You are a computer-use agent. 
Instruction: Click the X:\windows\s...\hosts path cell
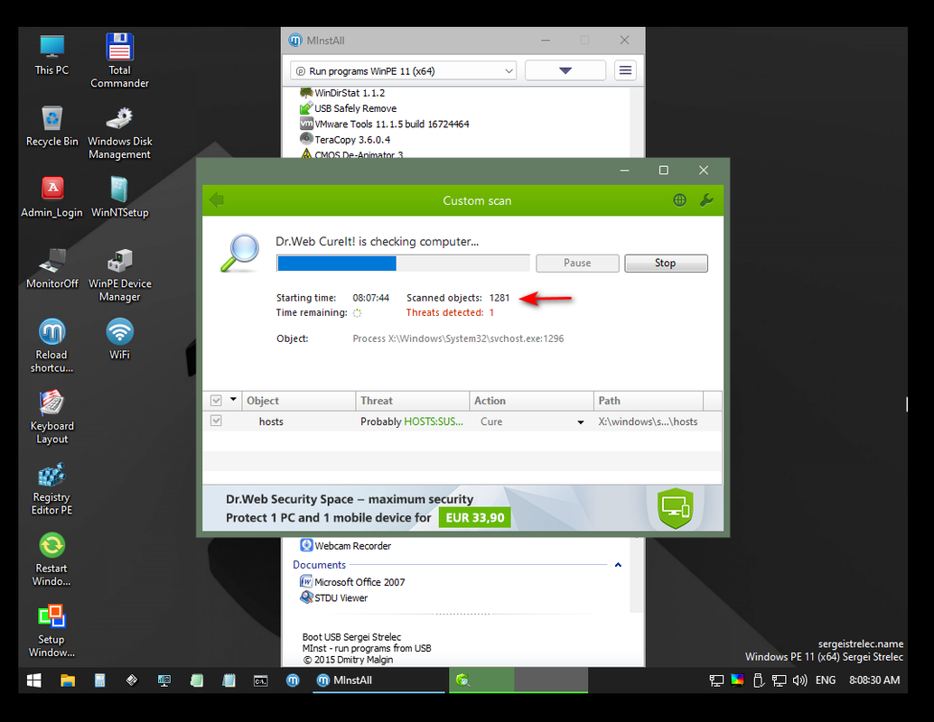tap(648, 421)
